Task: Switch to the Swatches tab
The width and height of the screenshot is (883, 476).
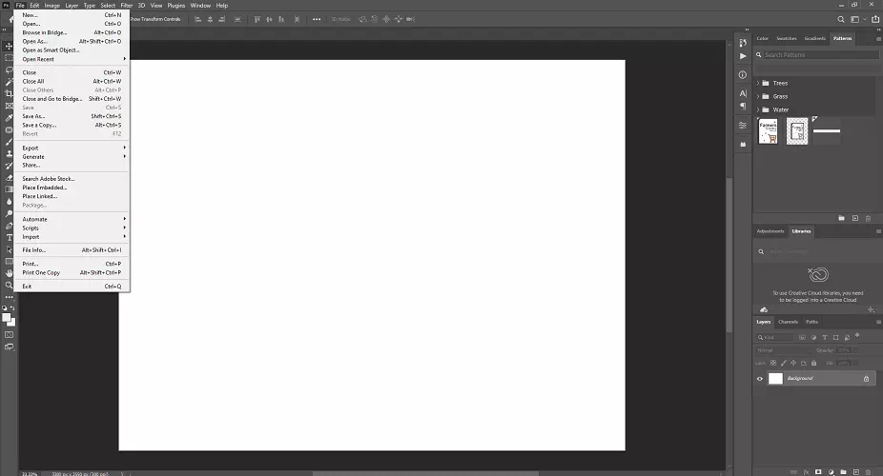Action: tap(786, 39)
